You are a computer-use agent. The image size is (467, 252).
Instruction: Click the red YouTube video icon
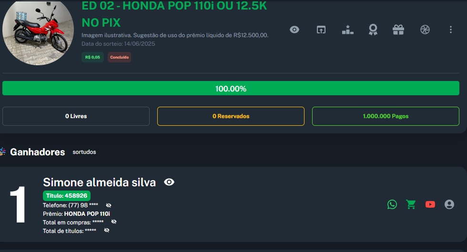tap(430, 204)
